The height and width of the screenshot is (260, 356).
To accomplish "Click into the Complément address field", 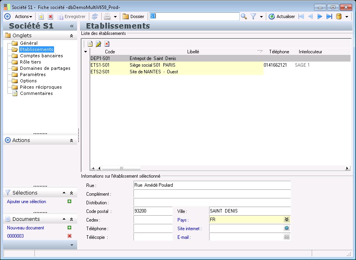I will (212, 194).
